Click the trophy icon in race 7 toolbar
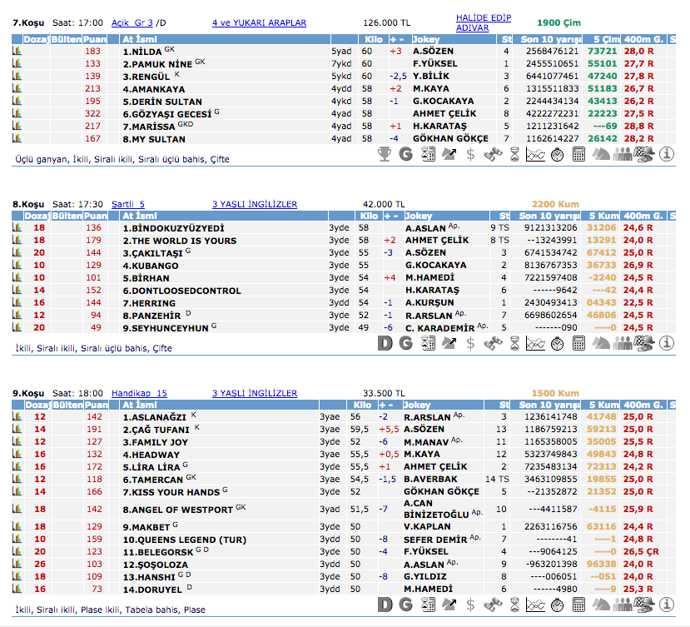This screenshot has width=690, height=627. pyautogui.click(x=384, y=154)
